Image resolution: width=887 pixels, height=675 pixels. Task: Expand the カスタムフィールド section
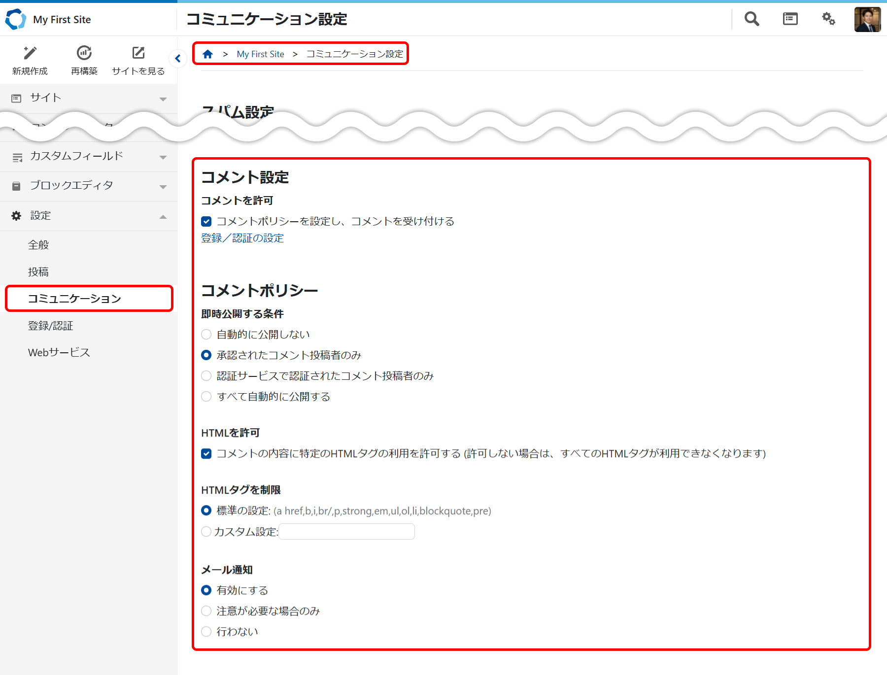(x=163, y=156)
